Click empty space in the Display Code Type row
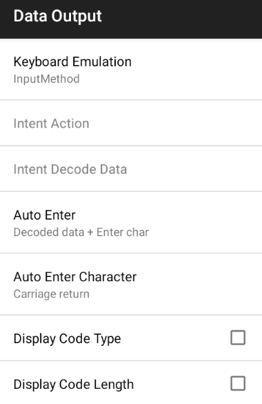262x404 pixels. [175, 338]
